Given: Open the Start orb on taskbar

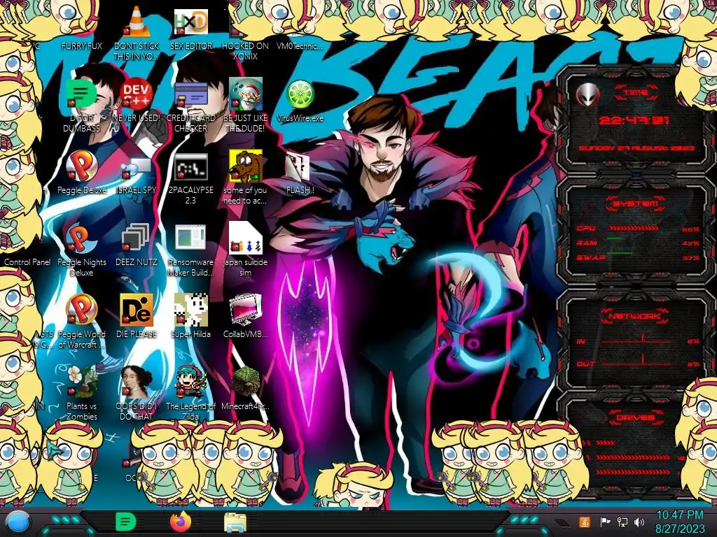Looking at the screenshot, I should tap(18, 523).
